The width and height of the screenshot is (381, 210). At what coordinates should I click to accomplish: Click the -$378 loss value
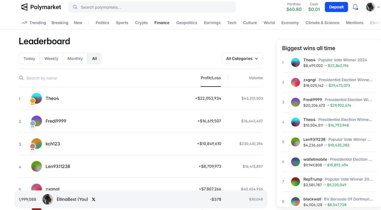point(216,199)
